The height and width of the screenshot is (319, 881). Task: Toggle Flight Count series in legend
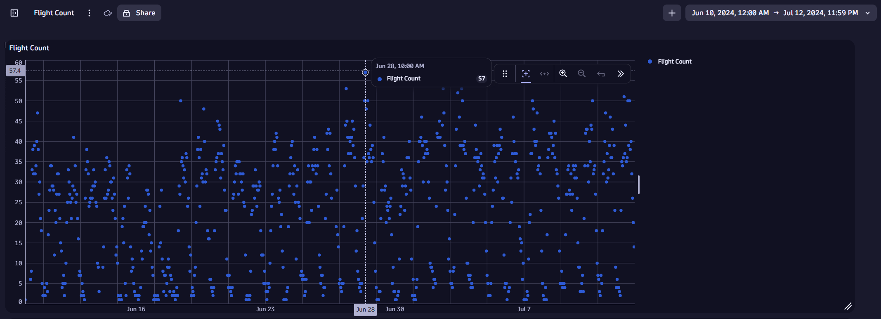pyautogui.click(x=670, y=61)
